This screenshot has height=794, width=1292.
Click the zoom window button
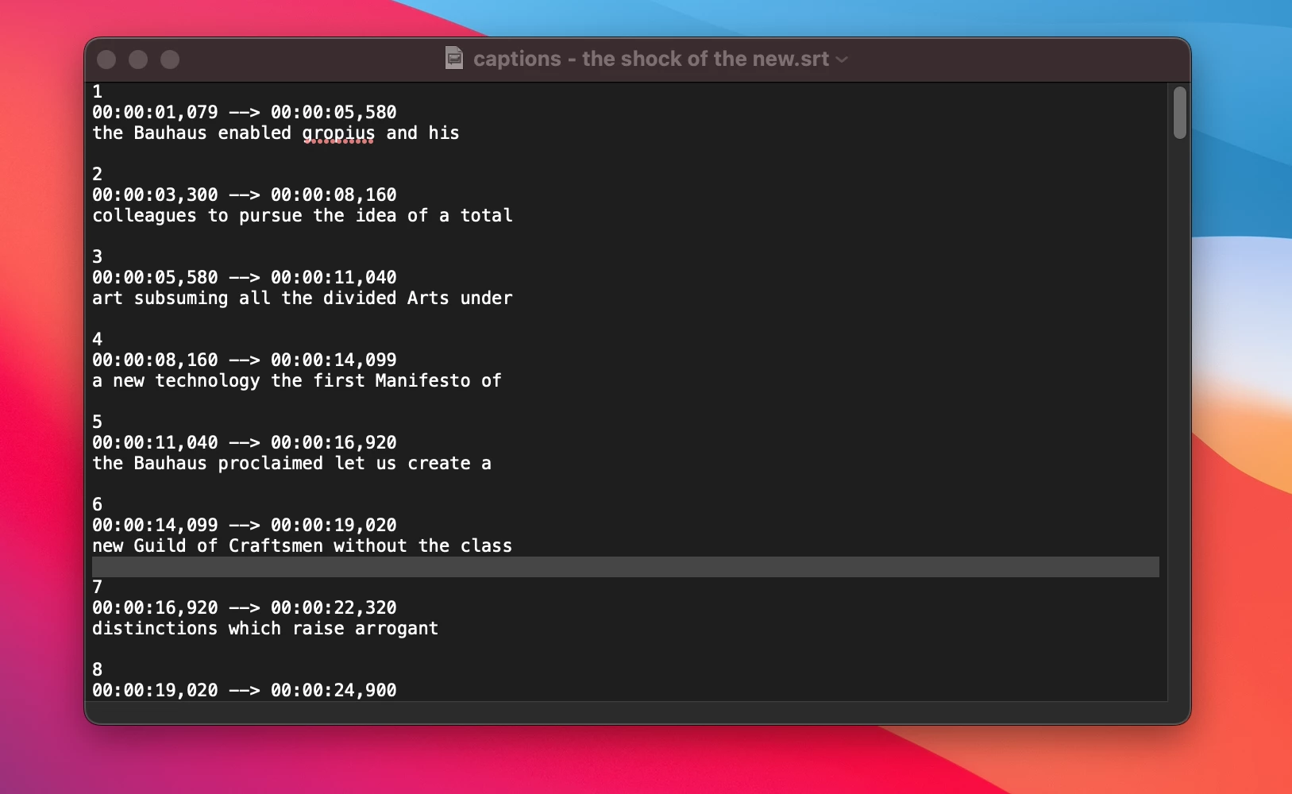click(170, 60)
